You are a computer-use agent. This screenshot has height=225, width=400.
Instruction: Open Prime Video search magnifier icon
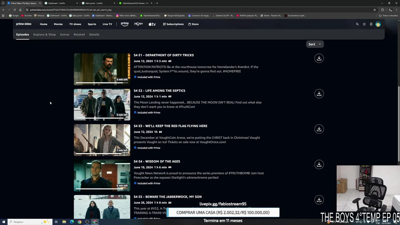(x=357, y=24)
